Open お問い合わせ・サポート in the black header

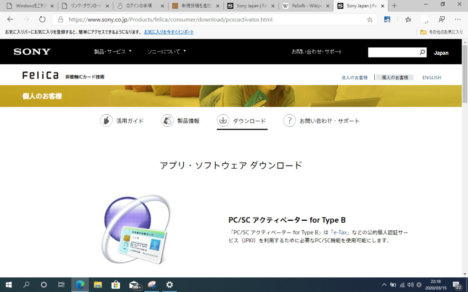click(x=317, y=52)
